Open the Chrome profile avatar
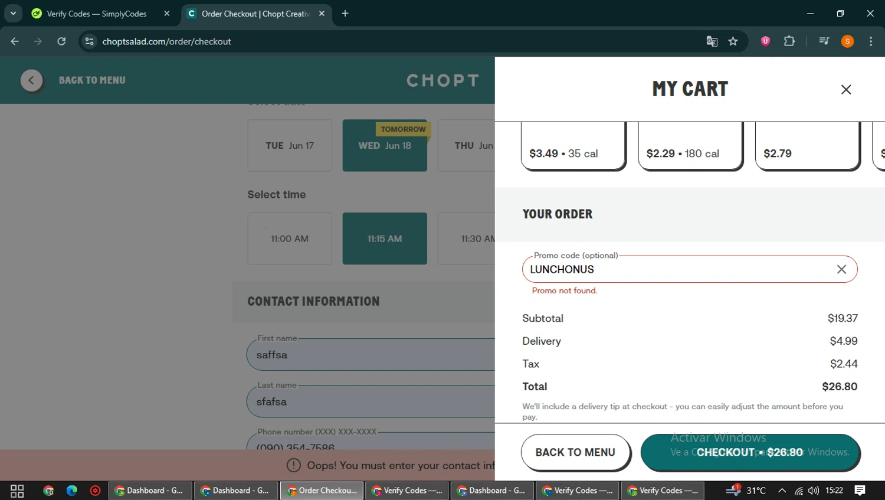The height and width of the screenshot is (500, 885). (x=847, y=41)
